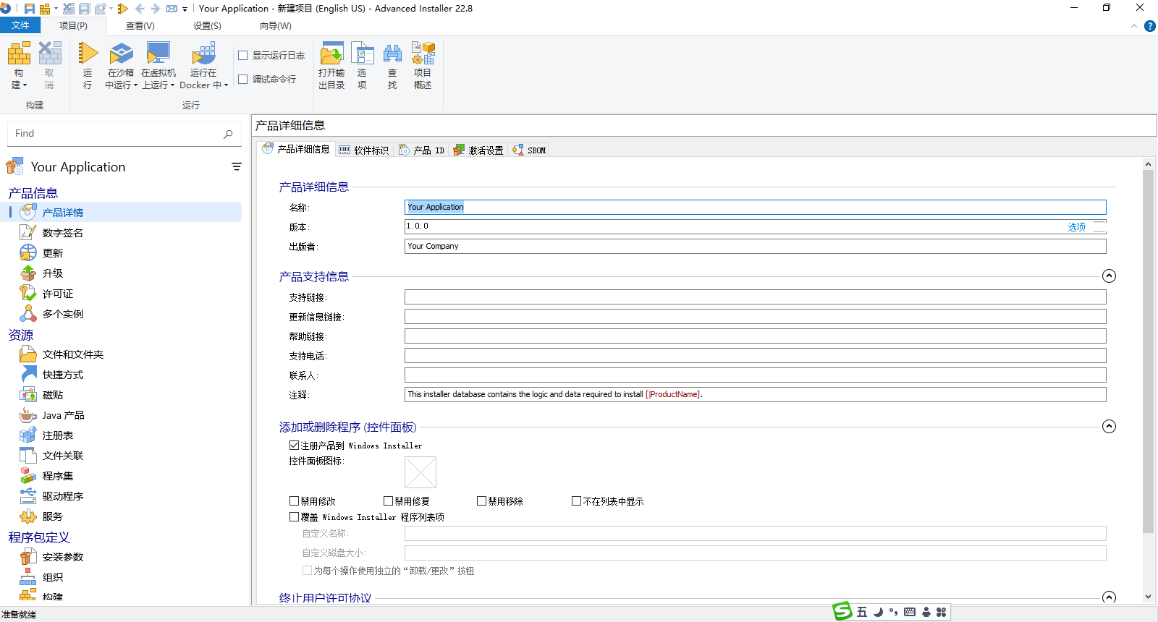Screen dimensions: 1158x622
Task: Open Docker 中 dropdown arrow
Action: pos(226,85)
